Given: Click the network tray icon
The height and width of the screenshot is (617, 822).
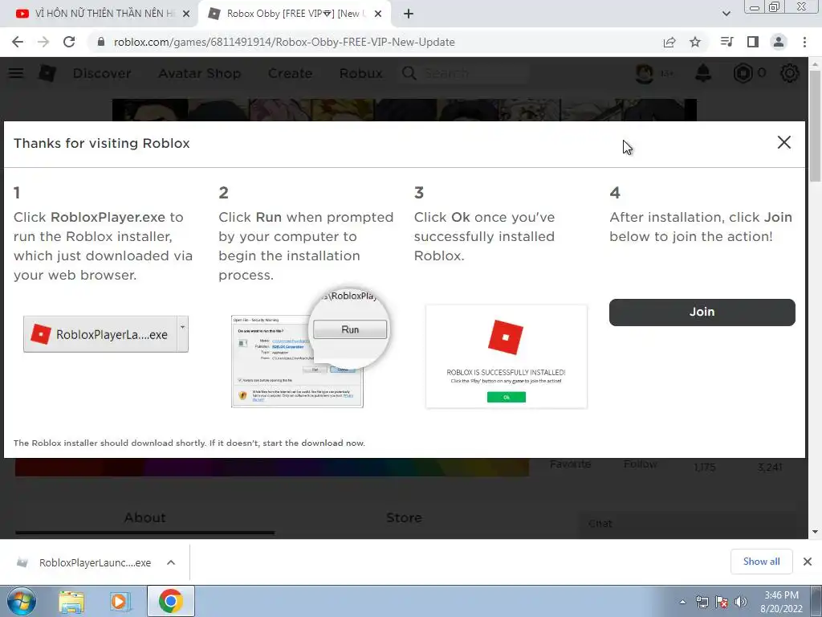Looking at the screenshot, I should [702, 602].
